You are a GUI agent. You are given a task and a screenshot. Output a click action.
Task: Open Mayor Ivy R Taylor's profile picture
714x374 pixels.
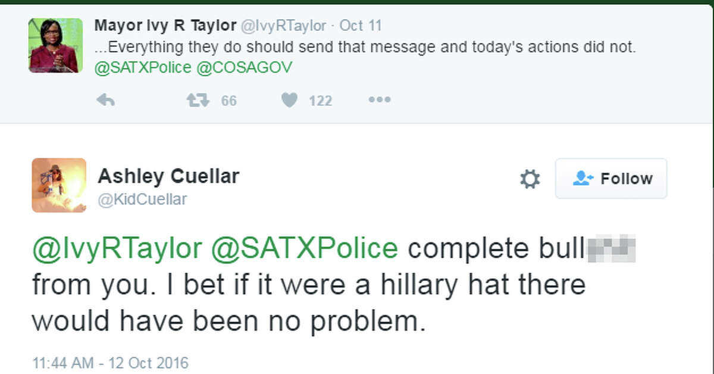coord(53,45)
